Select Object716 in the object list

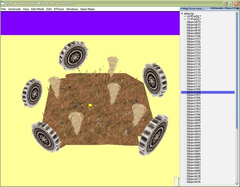pyautogui.click(x=194, y=69)
